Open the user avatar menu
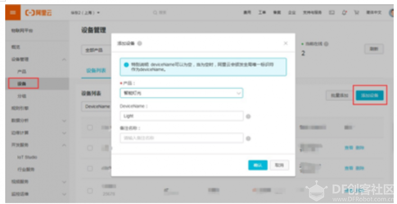The height and width of the screenshot is (204, 397). coord(391,13)
